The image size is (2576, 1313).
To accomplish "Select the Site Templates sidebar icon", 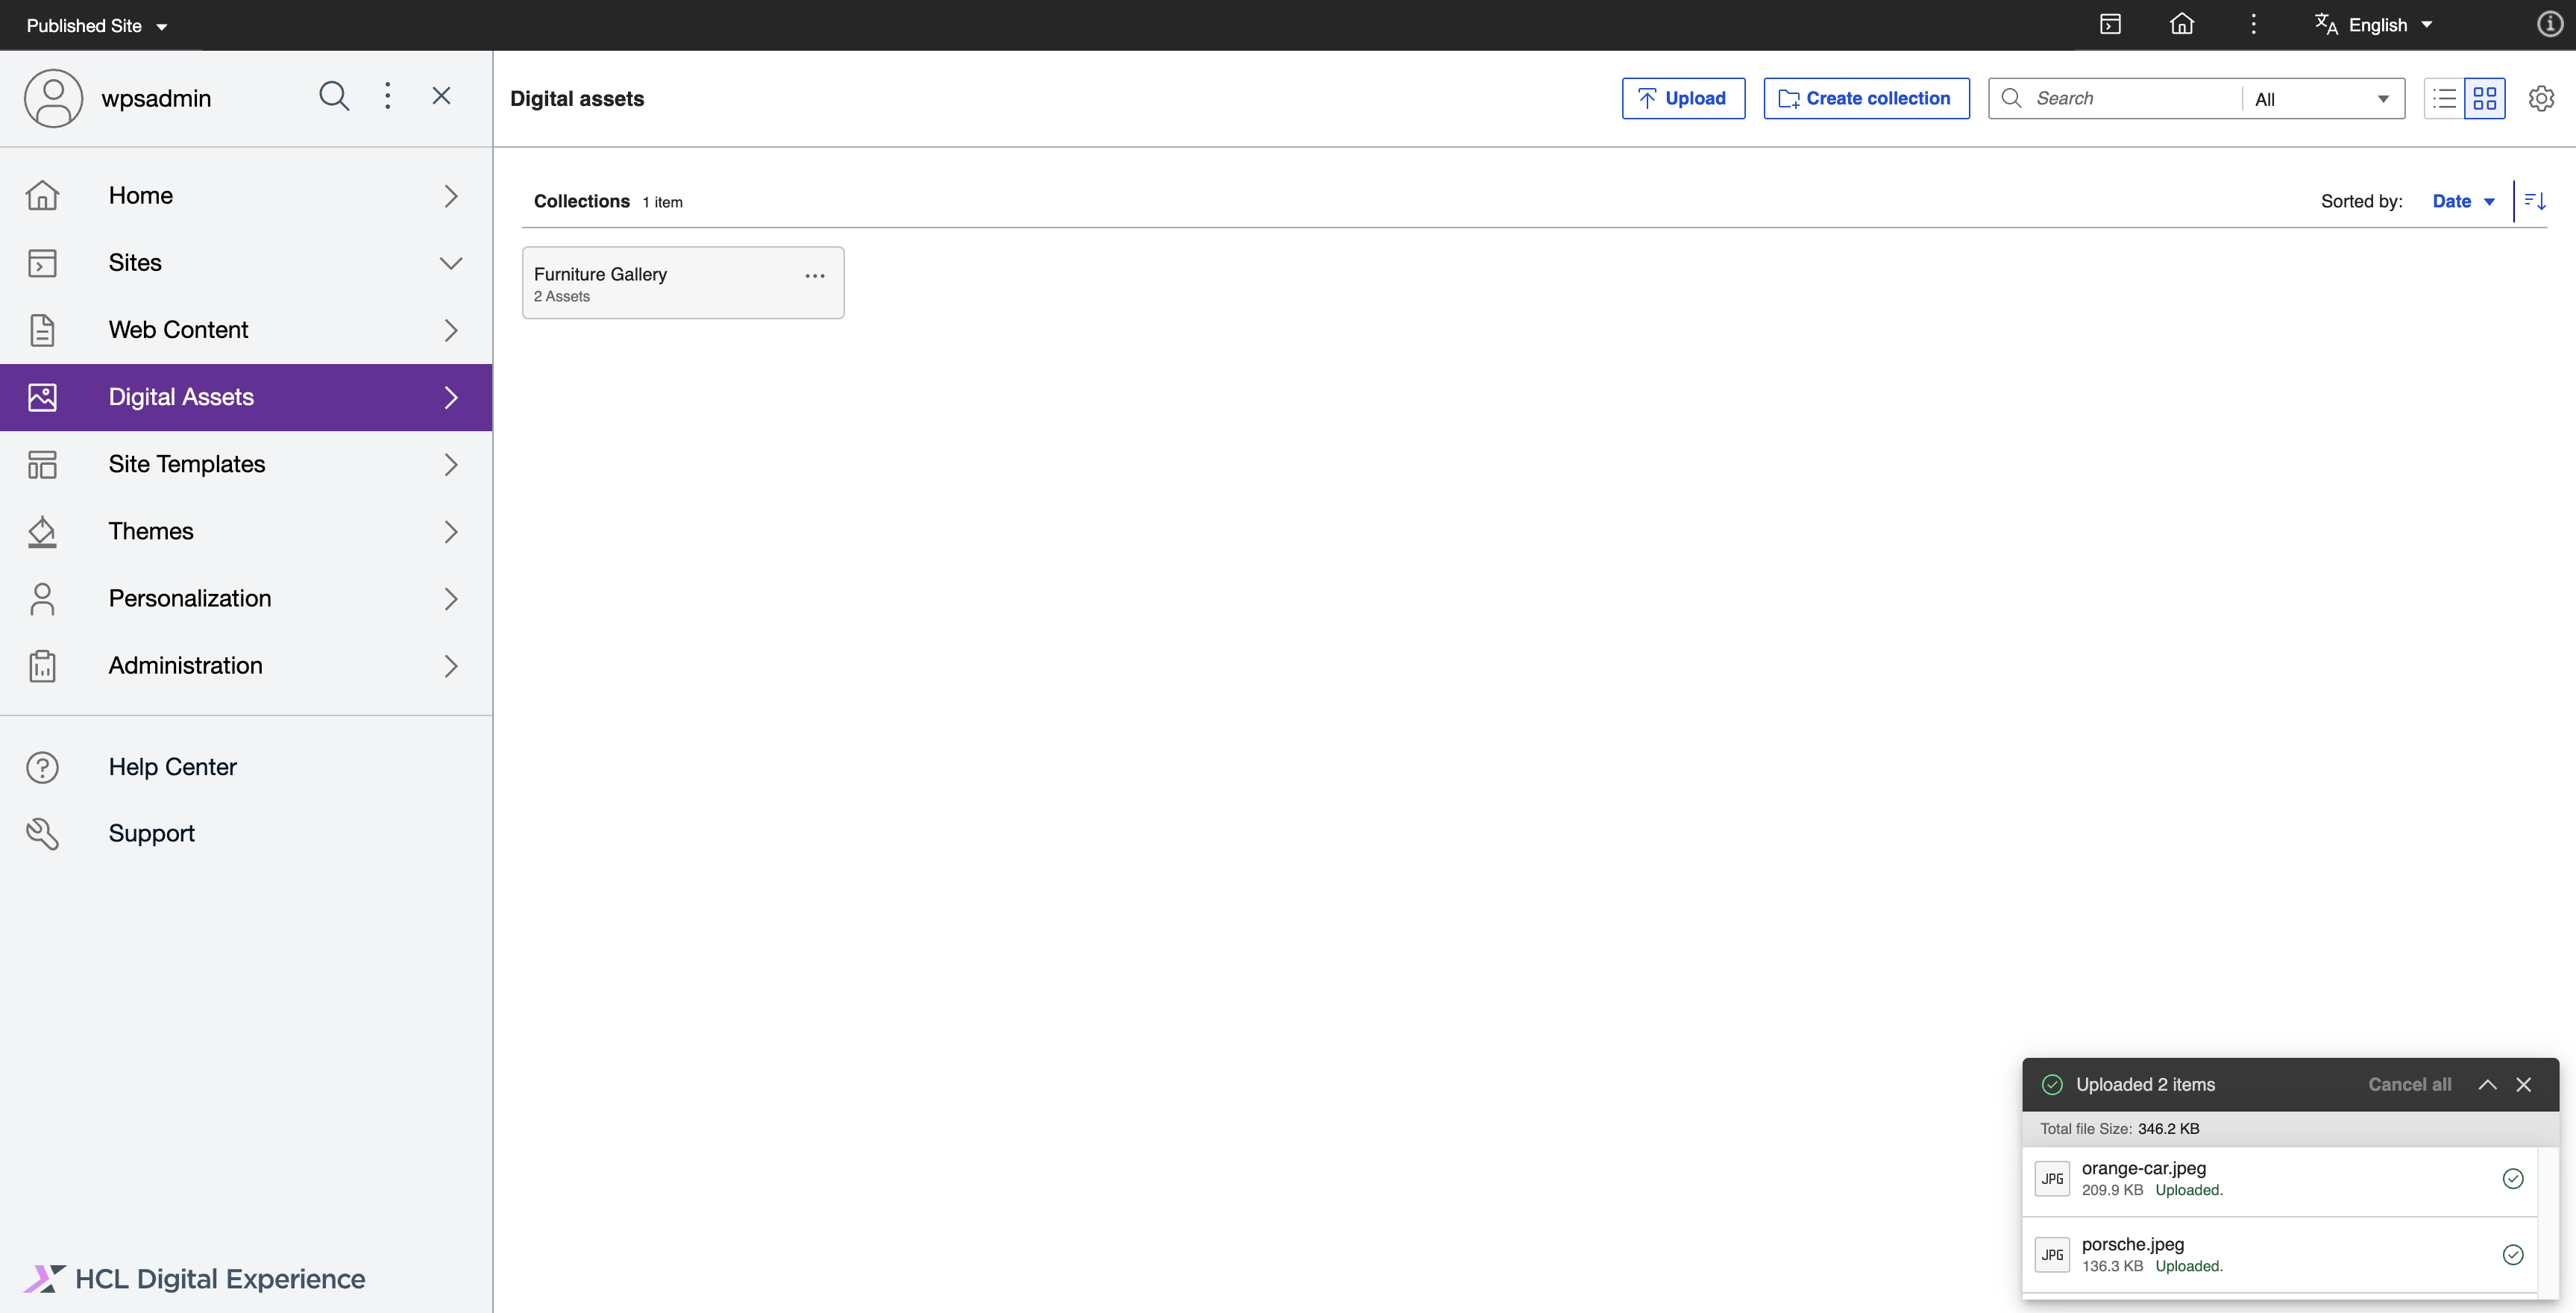I will [42, 464].
